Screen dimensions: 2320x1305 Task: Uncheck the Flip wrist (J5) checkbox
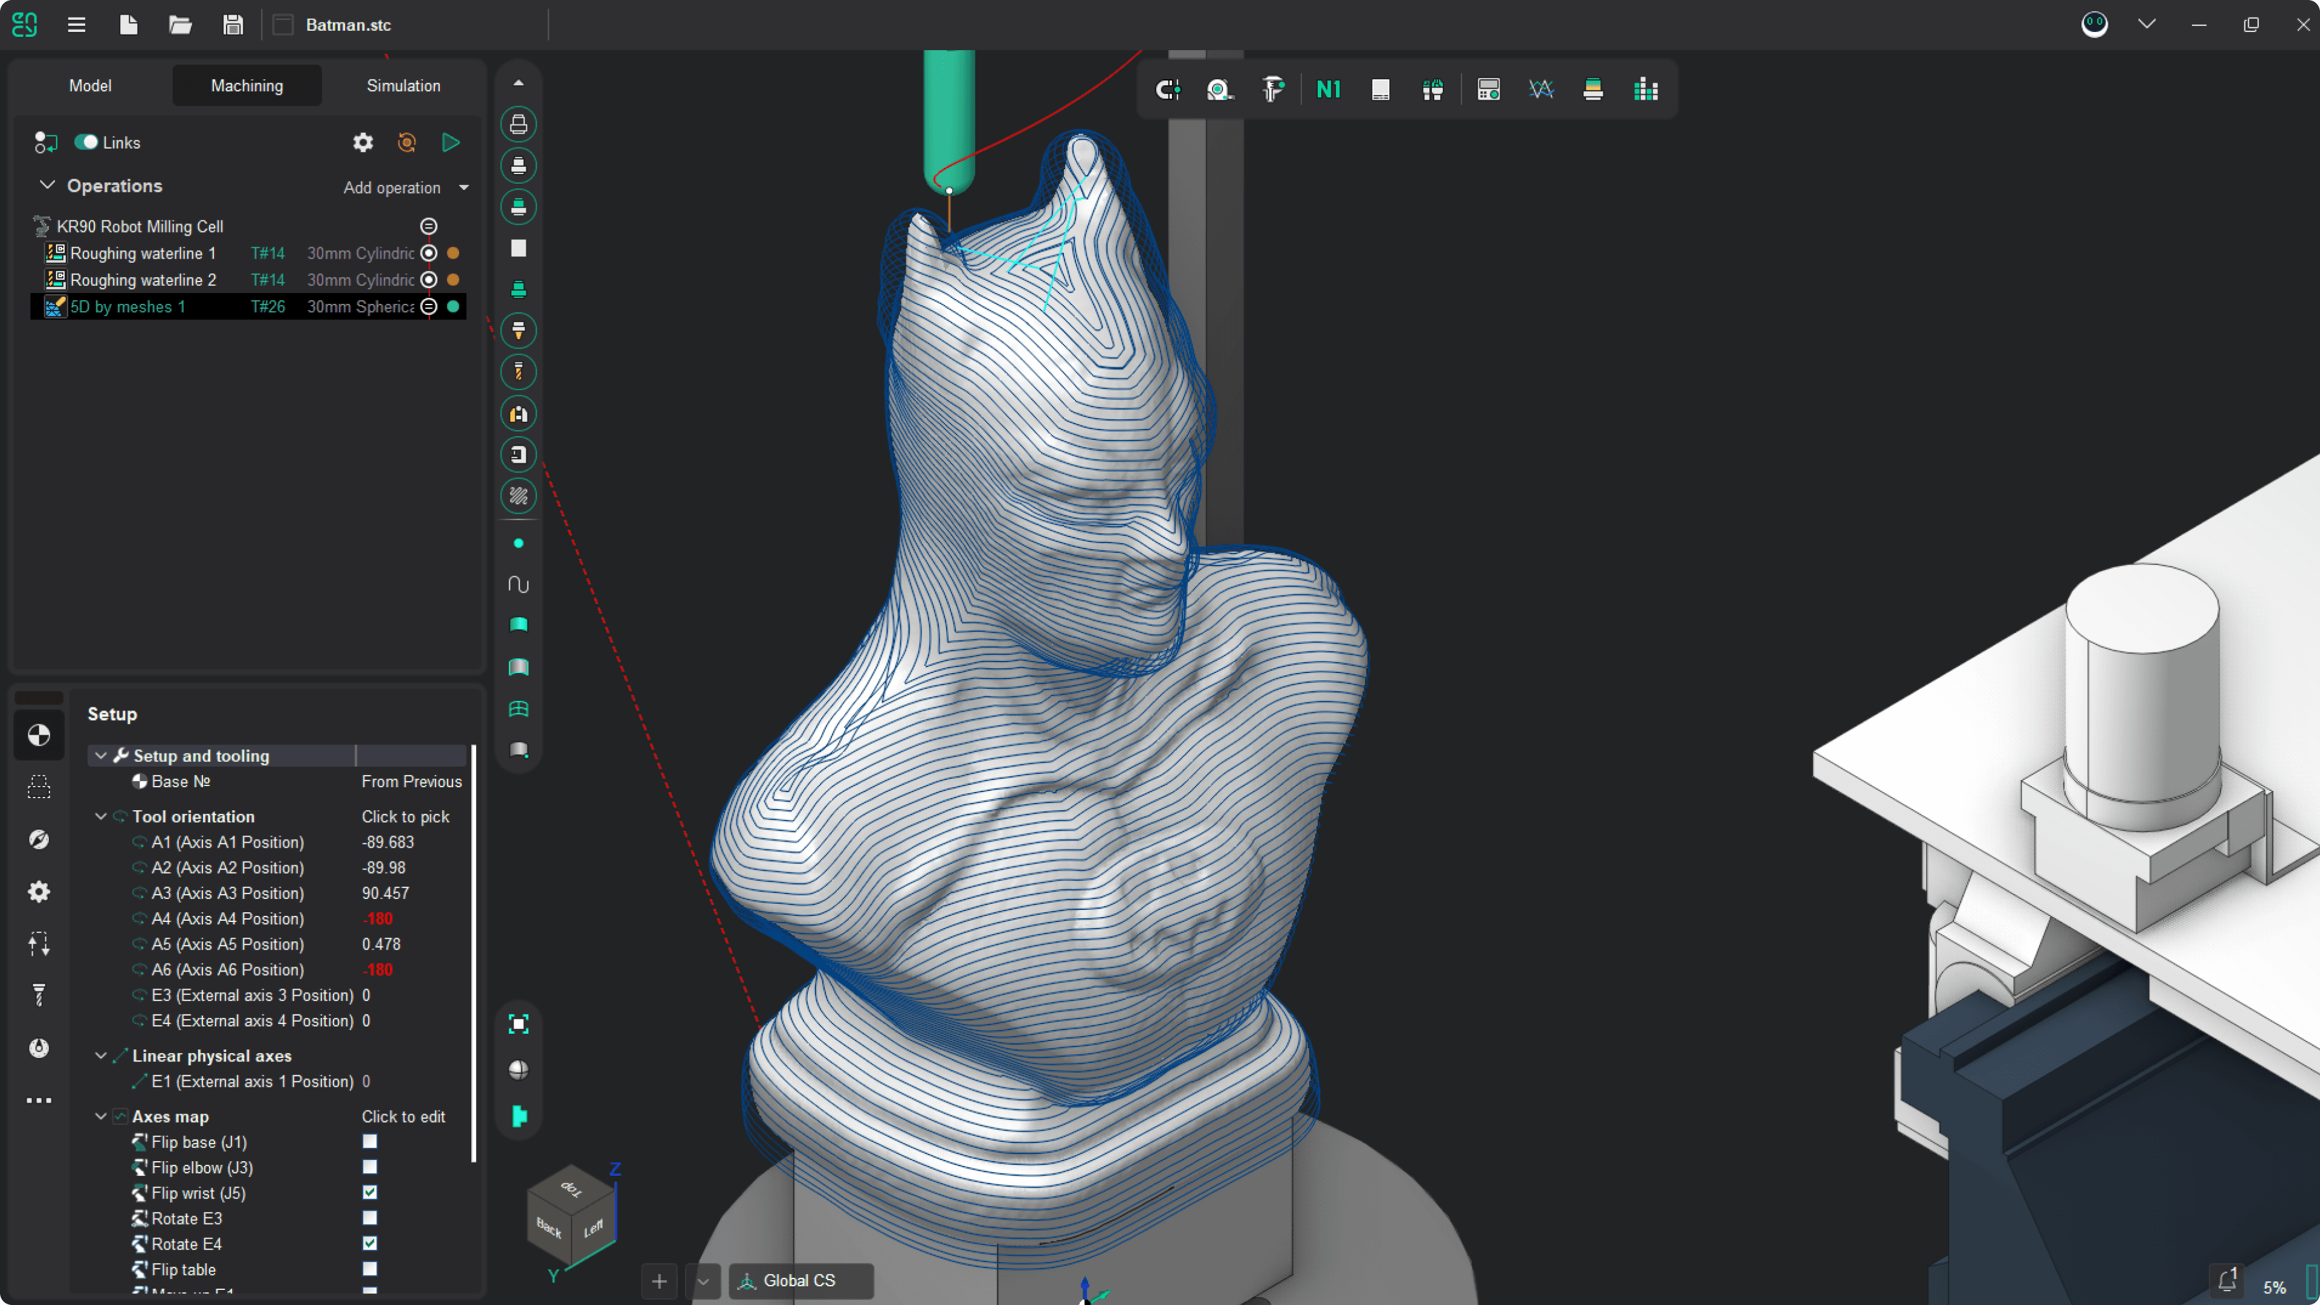(369, 1193)
